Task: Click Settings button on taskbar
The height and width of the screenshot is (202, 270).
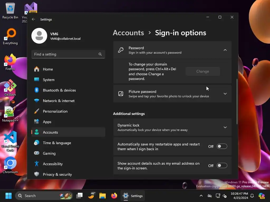Action: [133, 196]
